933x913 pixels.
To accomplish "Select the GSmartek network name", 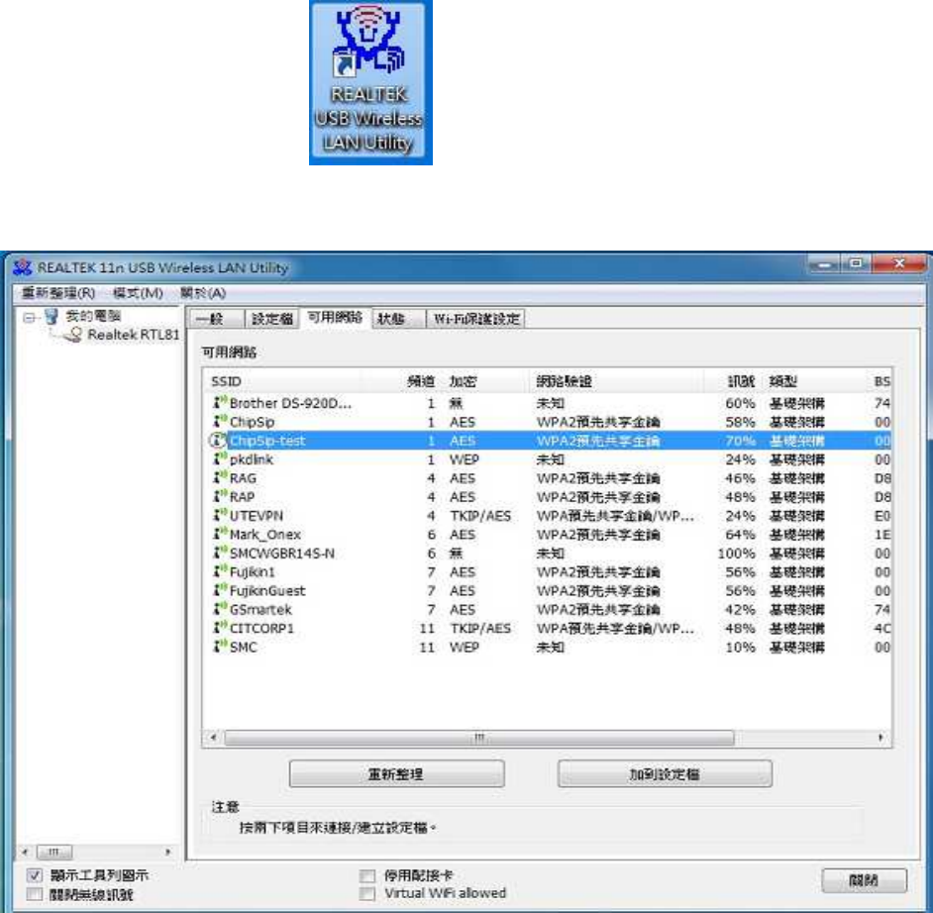I will (260, 609).
